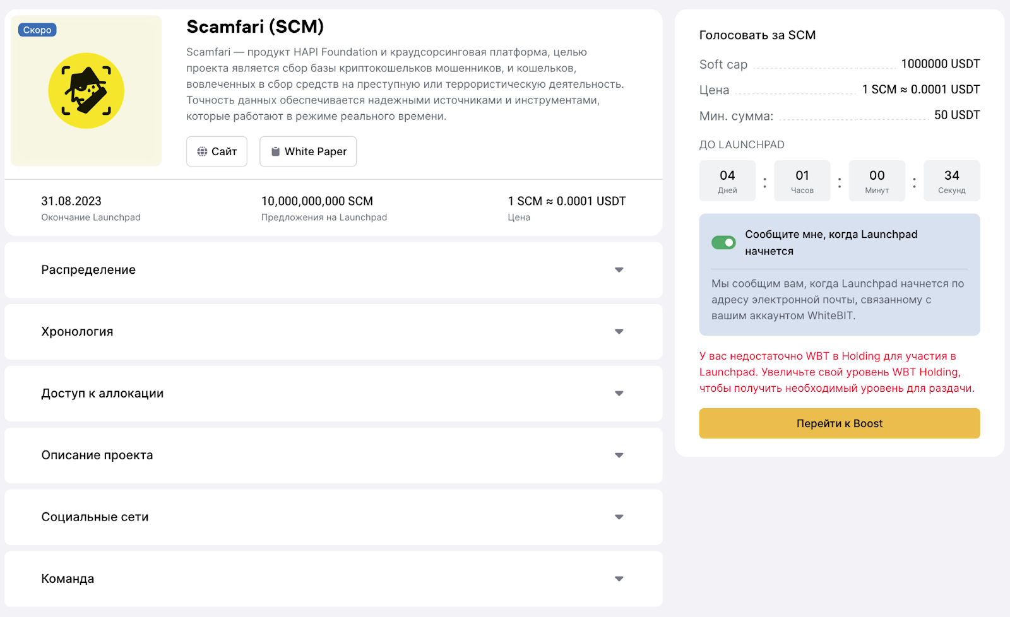Image resolution: width=1010 pixels, height=617 pixels.
Task: Expand the Описание проекта section
Action: [x=333, y=455]
